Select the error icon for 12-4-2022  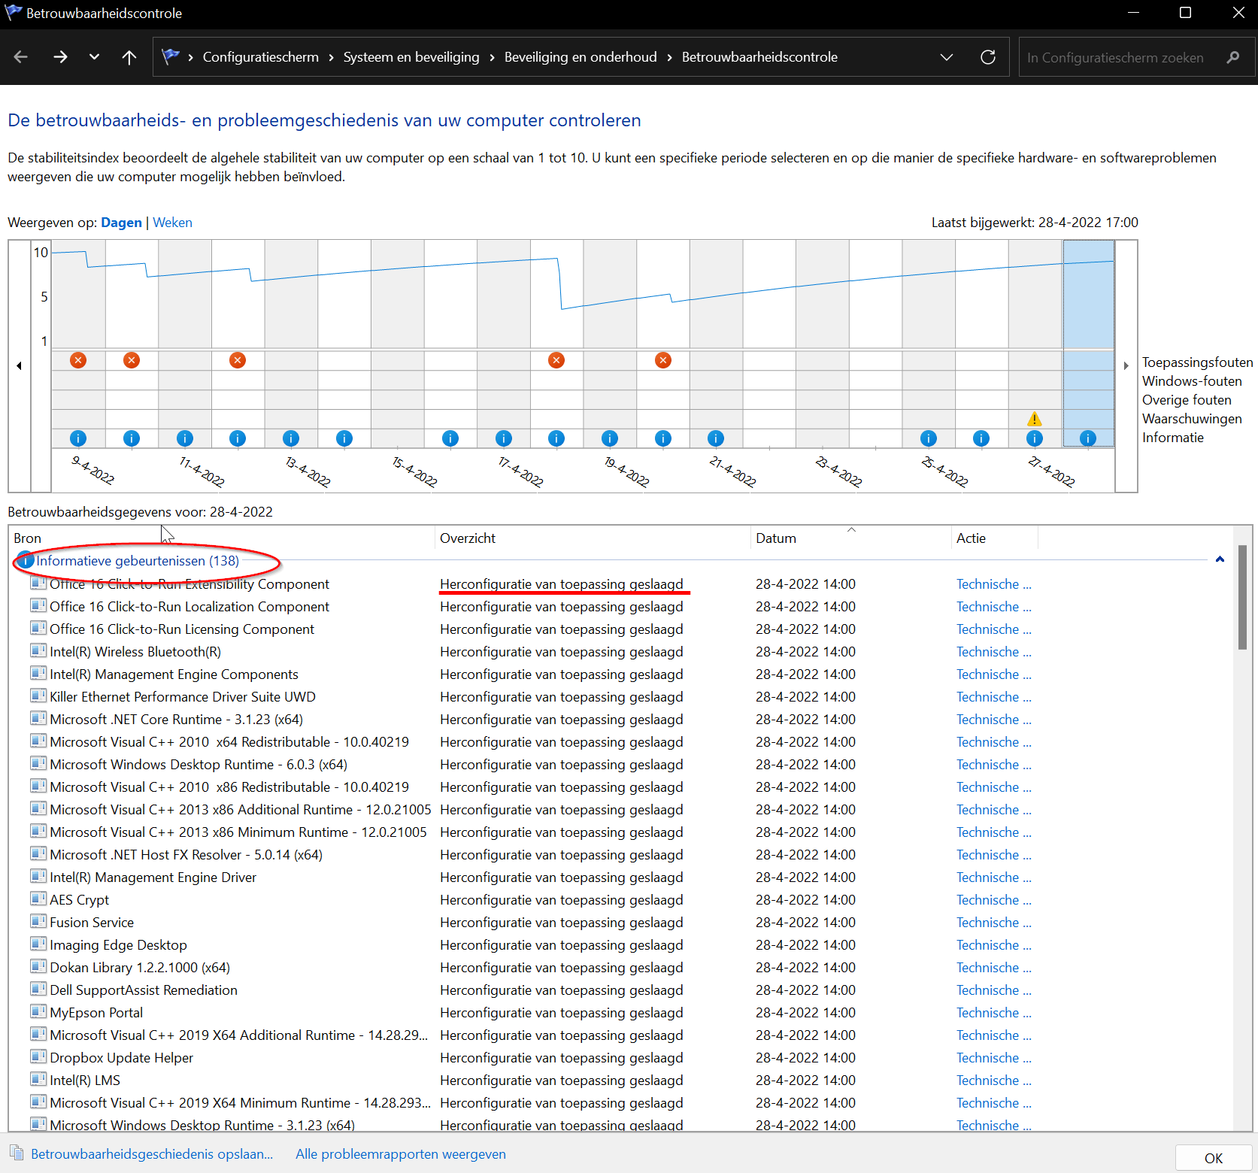click(238, 360)
